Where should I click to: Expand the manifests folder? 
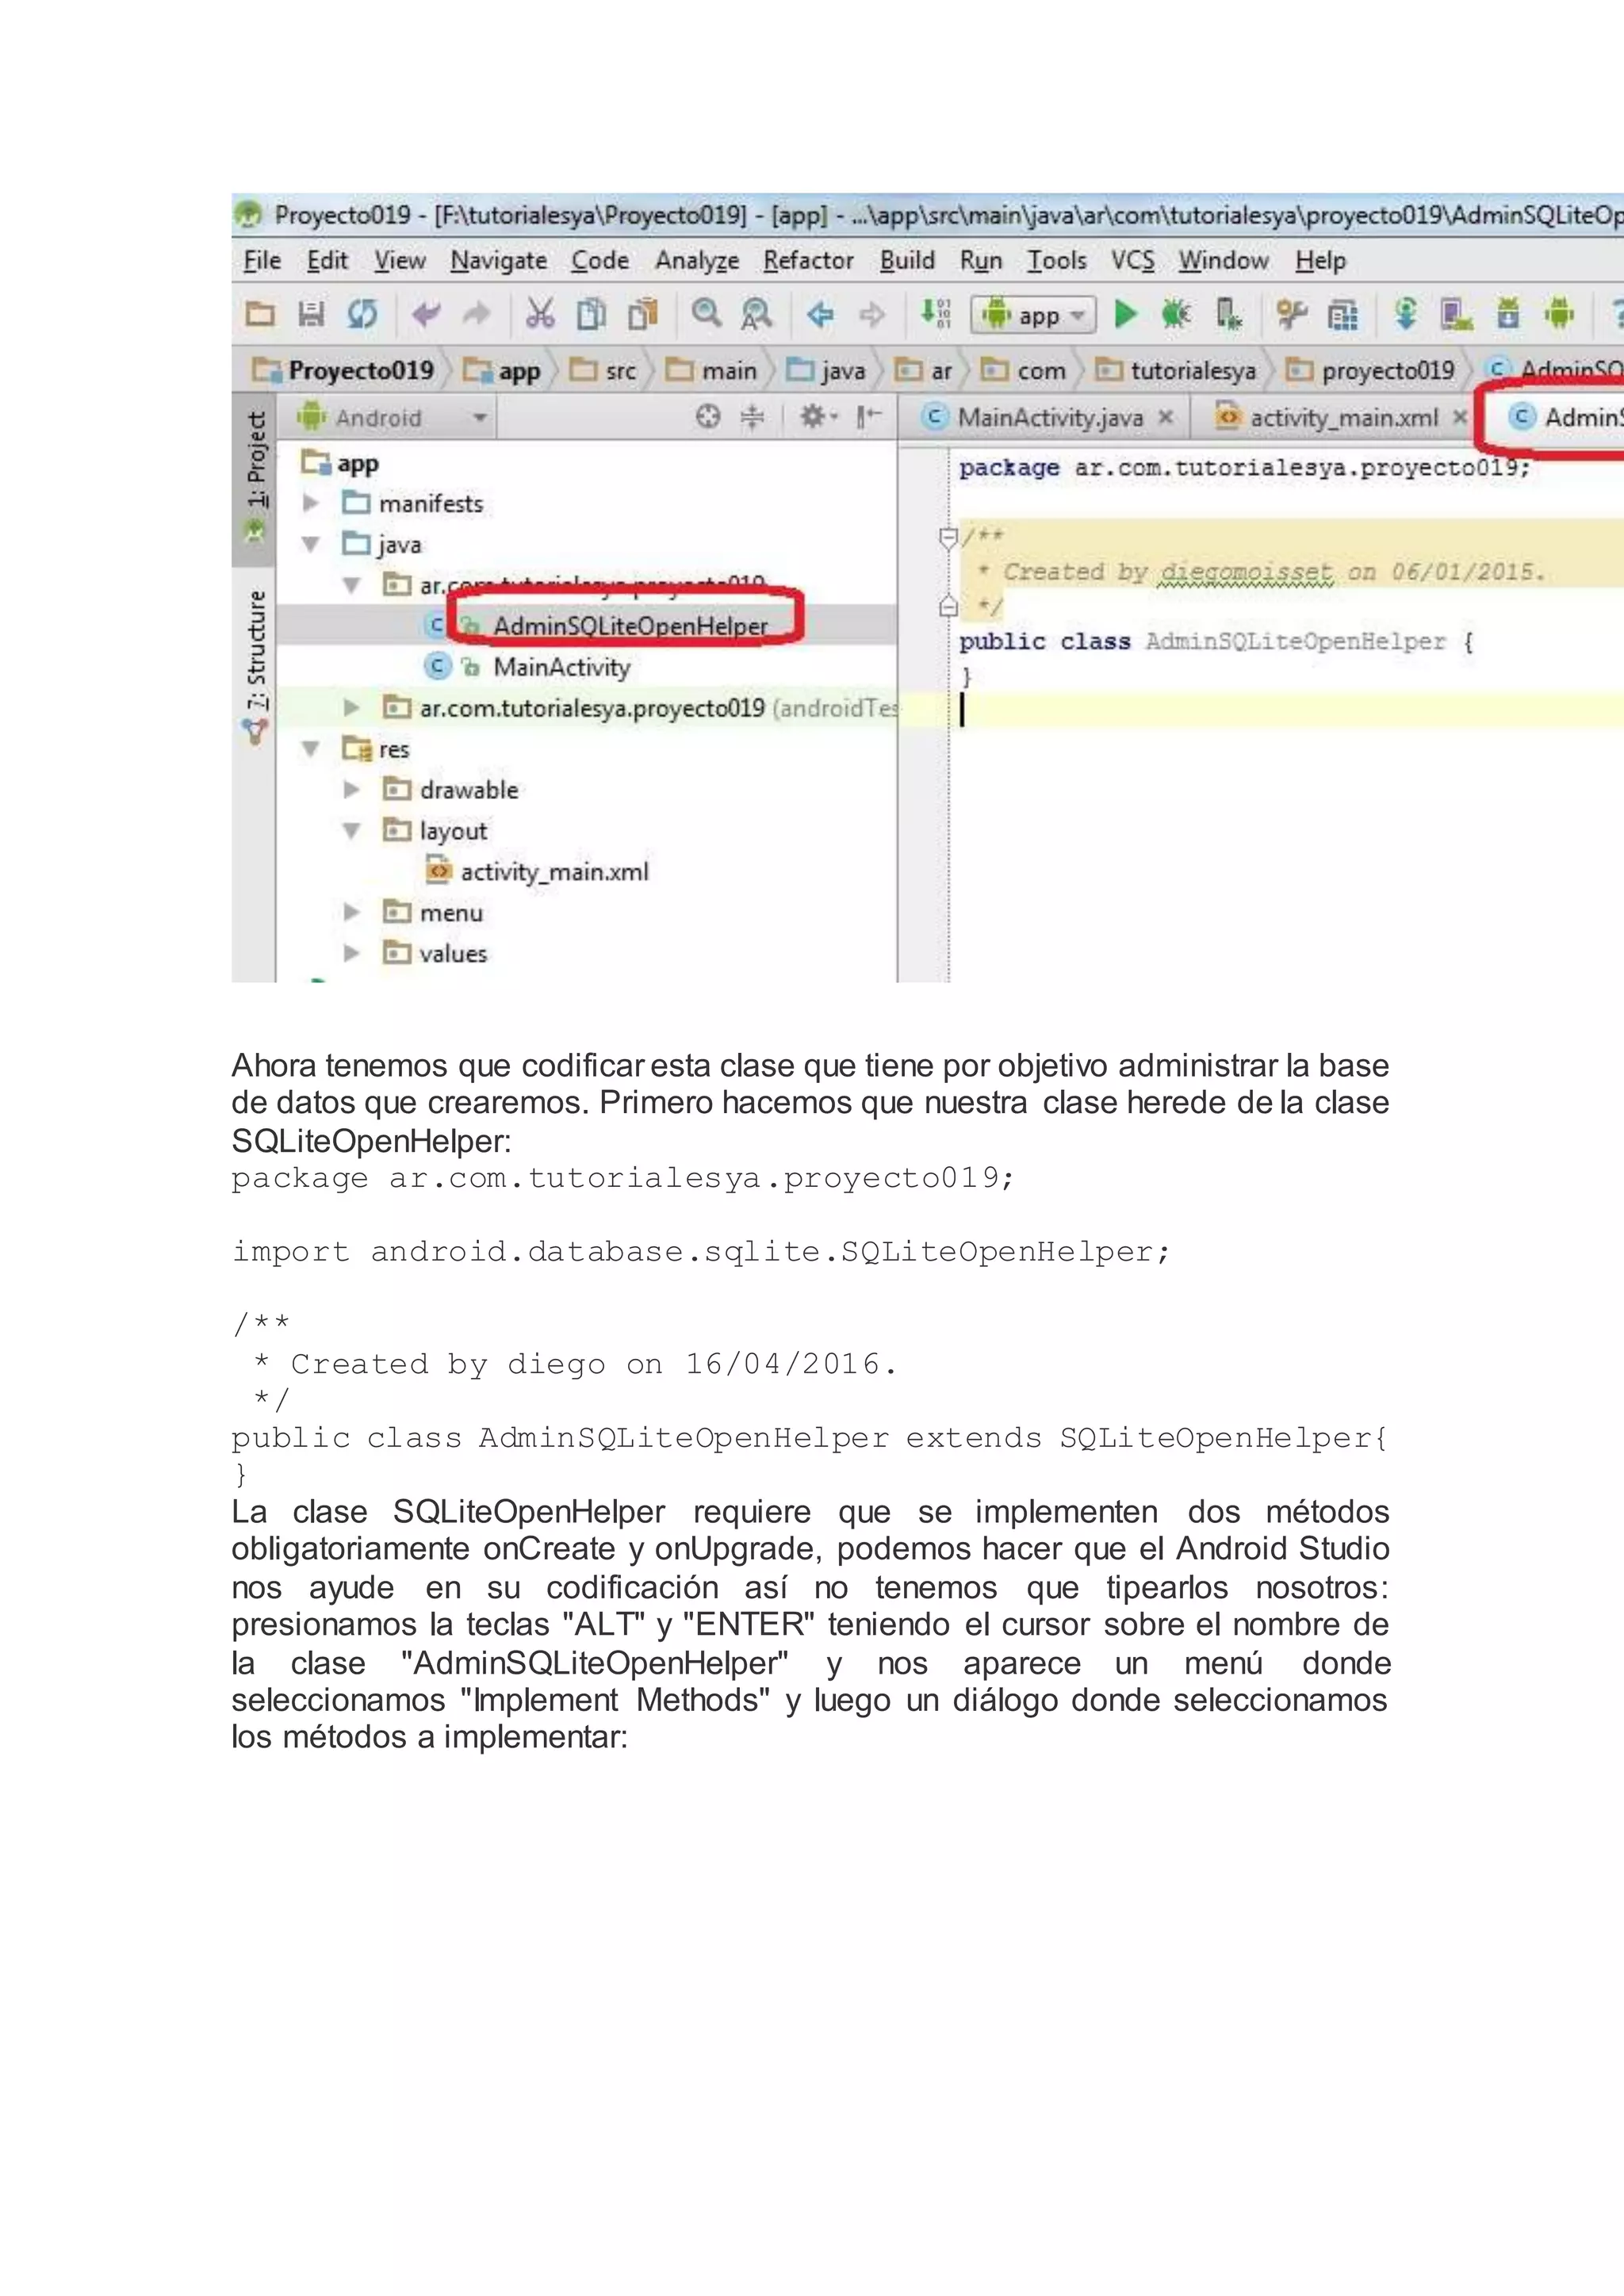(x=311, y=503)
